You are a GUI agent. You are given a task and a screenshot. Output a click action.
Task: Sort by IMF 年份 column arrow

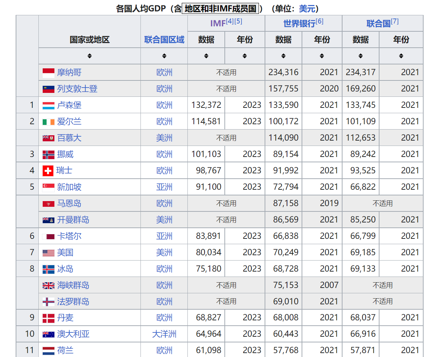coord(245,56)
